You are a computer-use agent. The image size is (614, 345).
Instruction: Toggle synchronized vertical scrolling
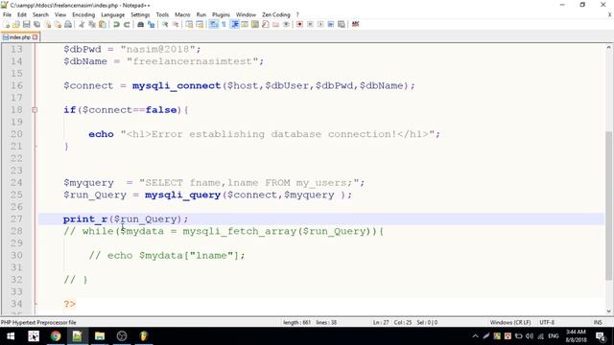pos(189,24)
